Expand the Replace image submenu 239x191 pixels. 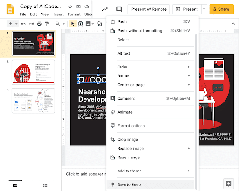click(x=150, y=148)
